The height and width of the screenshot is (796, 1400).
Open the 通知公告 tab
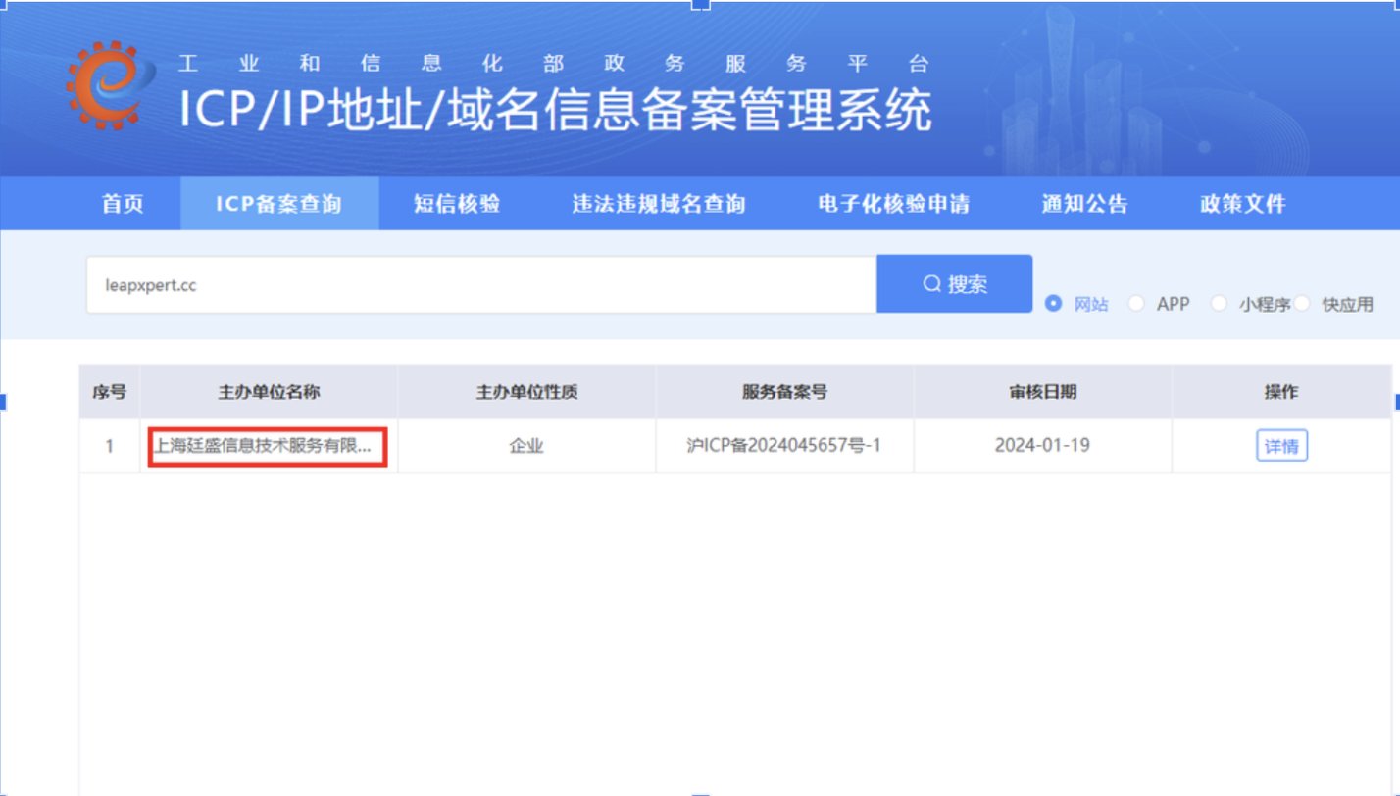[1084, 204]
